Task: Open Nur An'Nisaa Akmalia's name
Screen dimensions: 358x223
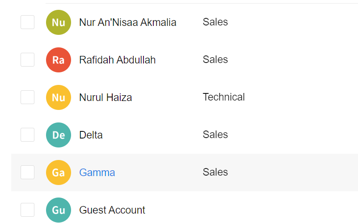Action: (127, 22)
